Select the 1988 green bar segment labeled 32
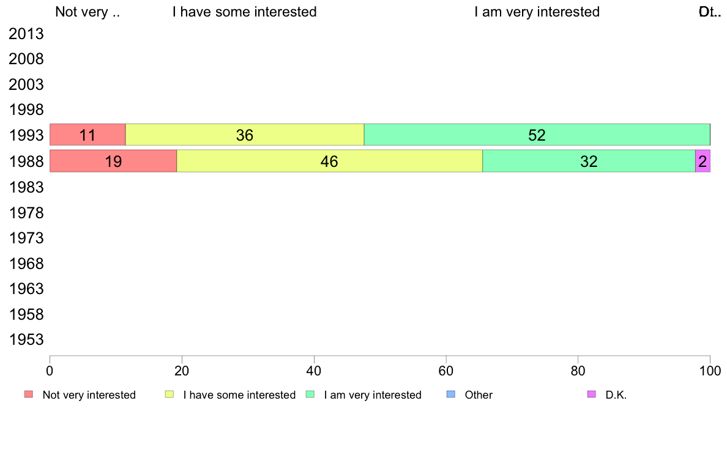Screen dimensions: 727x450 (589, 161)
